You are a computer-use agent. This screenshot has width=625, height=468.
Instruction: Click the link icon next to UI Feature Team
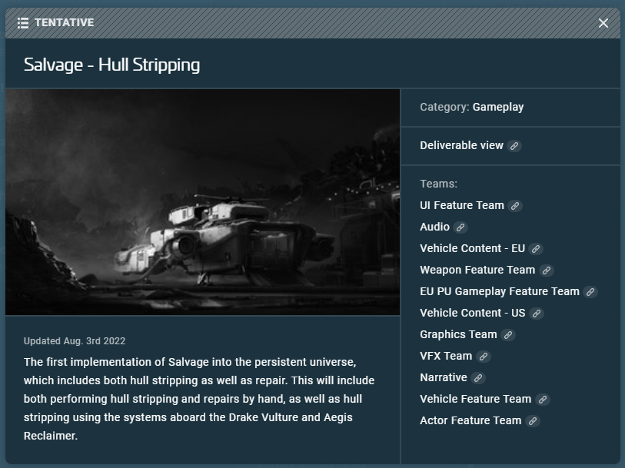pyautogui.click(x=516, y=206)
